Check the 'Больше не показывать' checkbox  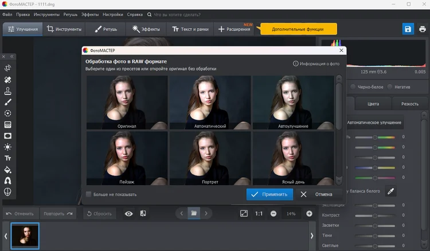point(89,194)
